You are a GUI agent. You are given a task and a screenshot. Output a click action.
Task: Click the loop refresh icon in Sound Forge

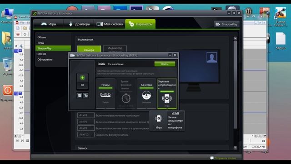pyautogui.click(x=25, y=35)
